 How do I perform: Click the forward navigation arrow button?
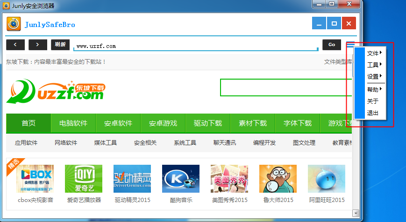click(x=37, y=45)
